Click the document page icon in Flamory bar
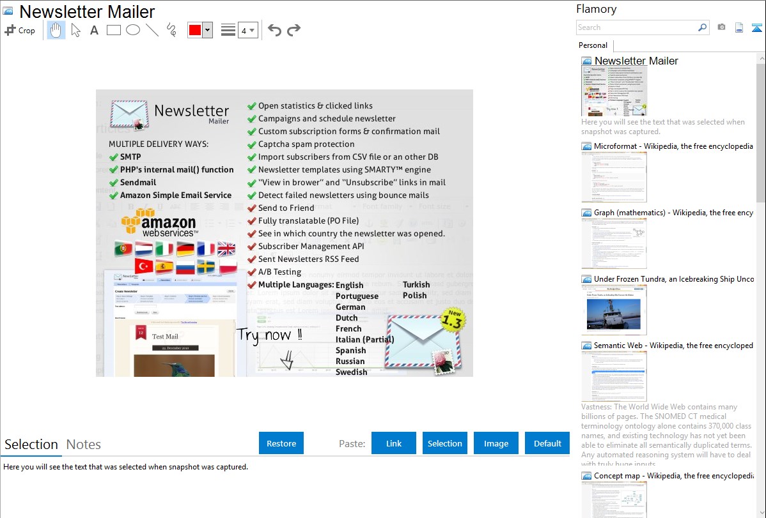The image size is (766, 518). click(x=739, y=27)
